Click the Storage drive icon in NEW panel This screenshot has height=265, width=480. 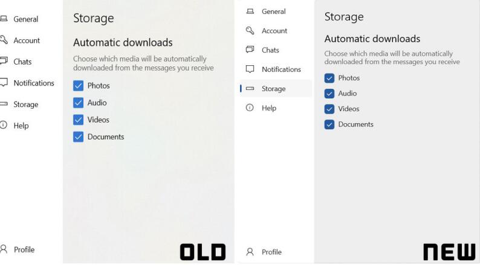[250, 89]
